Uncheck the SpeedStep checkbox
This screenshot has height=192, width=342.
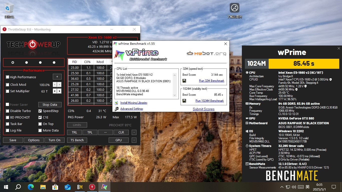pyautogui.click(x=40, y=111)
